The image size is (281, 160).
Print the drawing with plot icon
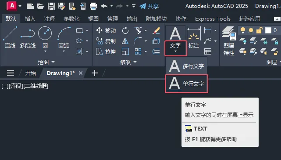point(93,6)
